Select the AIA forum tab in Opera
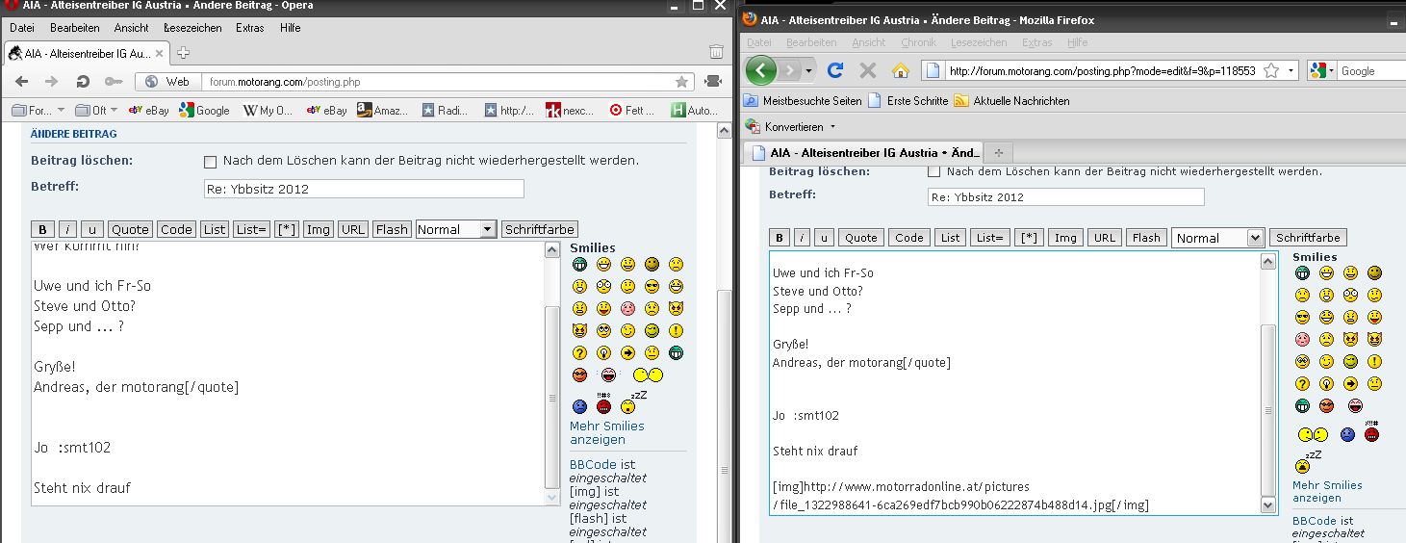Viewport: 1406px width, 543px height. click(x=89, y=52)
